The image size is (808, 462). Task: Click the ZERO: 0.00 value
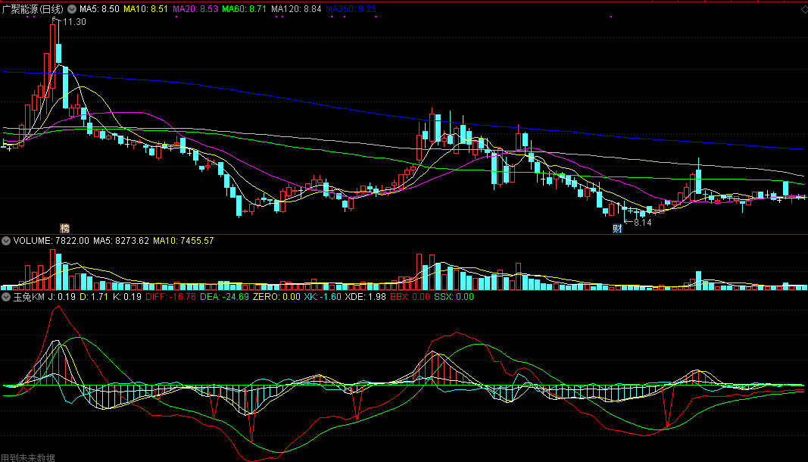(276, 297)
